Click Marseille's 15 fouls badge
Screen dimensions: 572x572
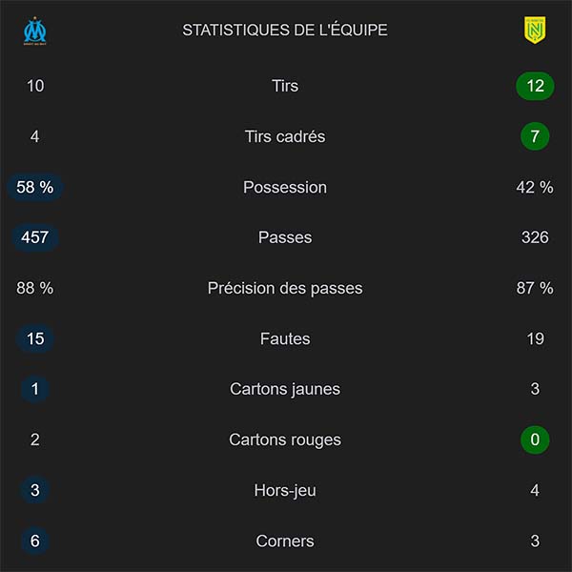[35, 338]
